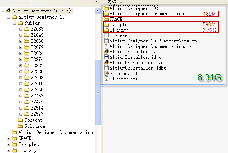Click the AltiumUninstaller.jdbg file icon
This screenshot has height=153, width=228.
click(106, 68)
